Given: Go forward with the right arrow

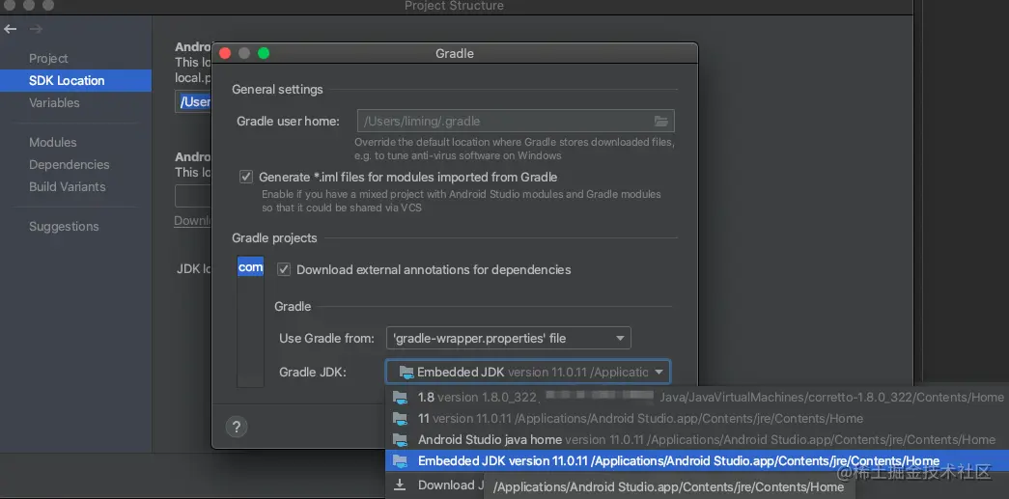Looking at the screenshot, I should 36,29.
